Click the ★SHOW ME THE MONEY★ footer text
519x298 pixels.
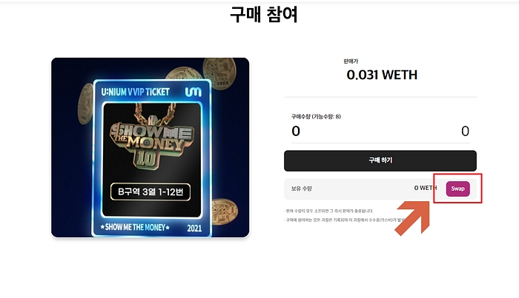pyautogui.click(x=135, y=227)
